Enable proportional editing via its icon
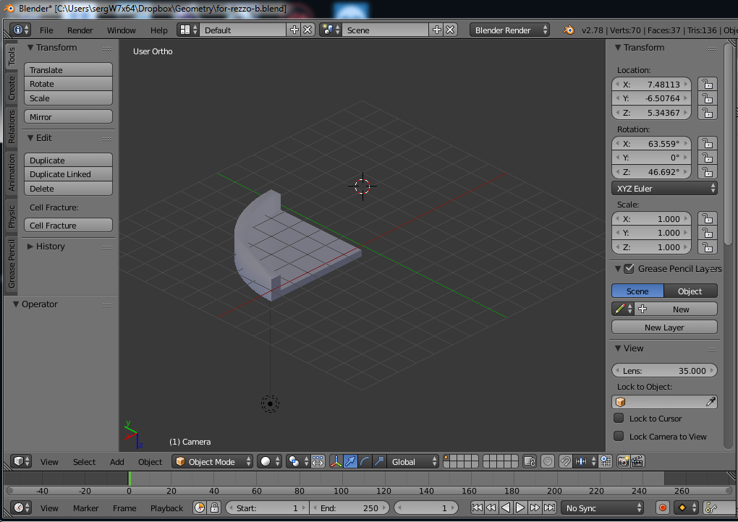The width and height of the screenshot is (738, 522). [x=548, y=461]
